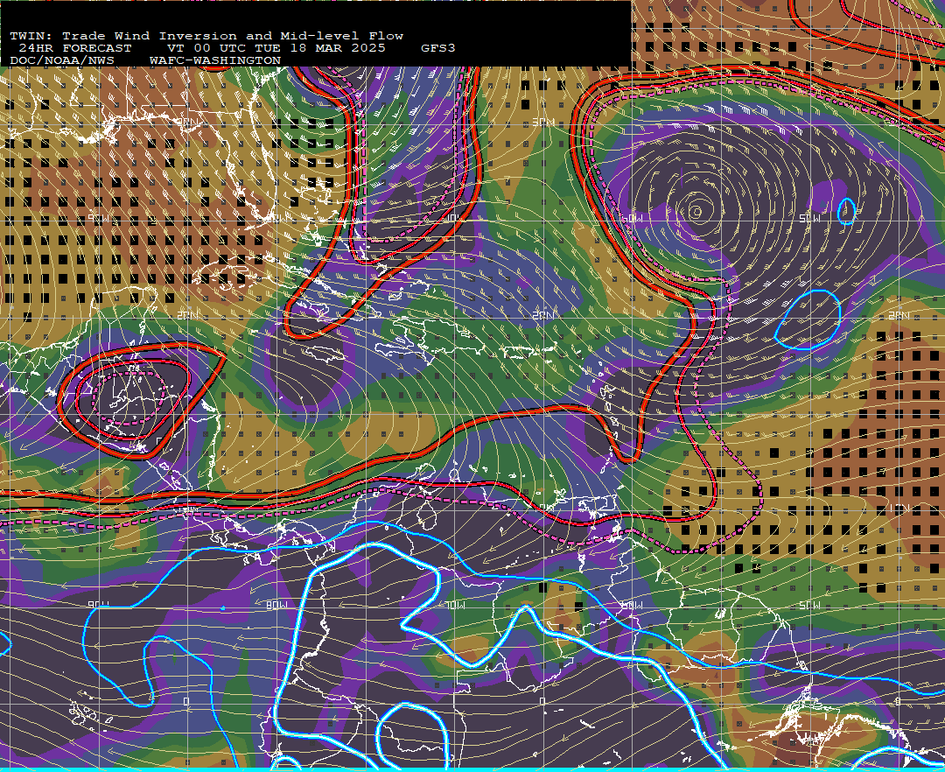Click the "20N" label on the 45W meridian
Viewport: 945px width, 772px height.
coord(899,316)
